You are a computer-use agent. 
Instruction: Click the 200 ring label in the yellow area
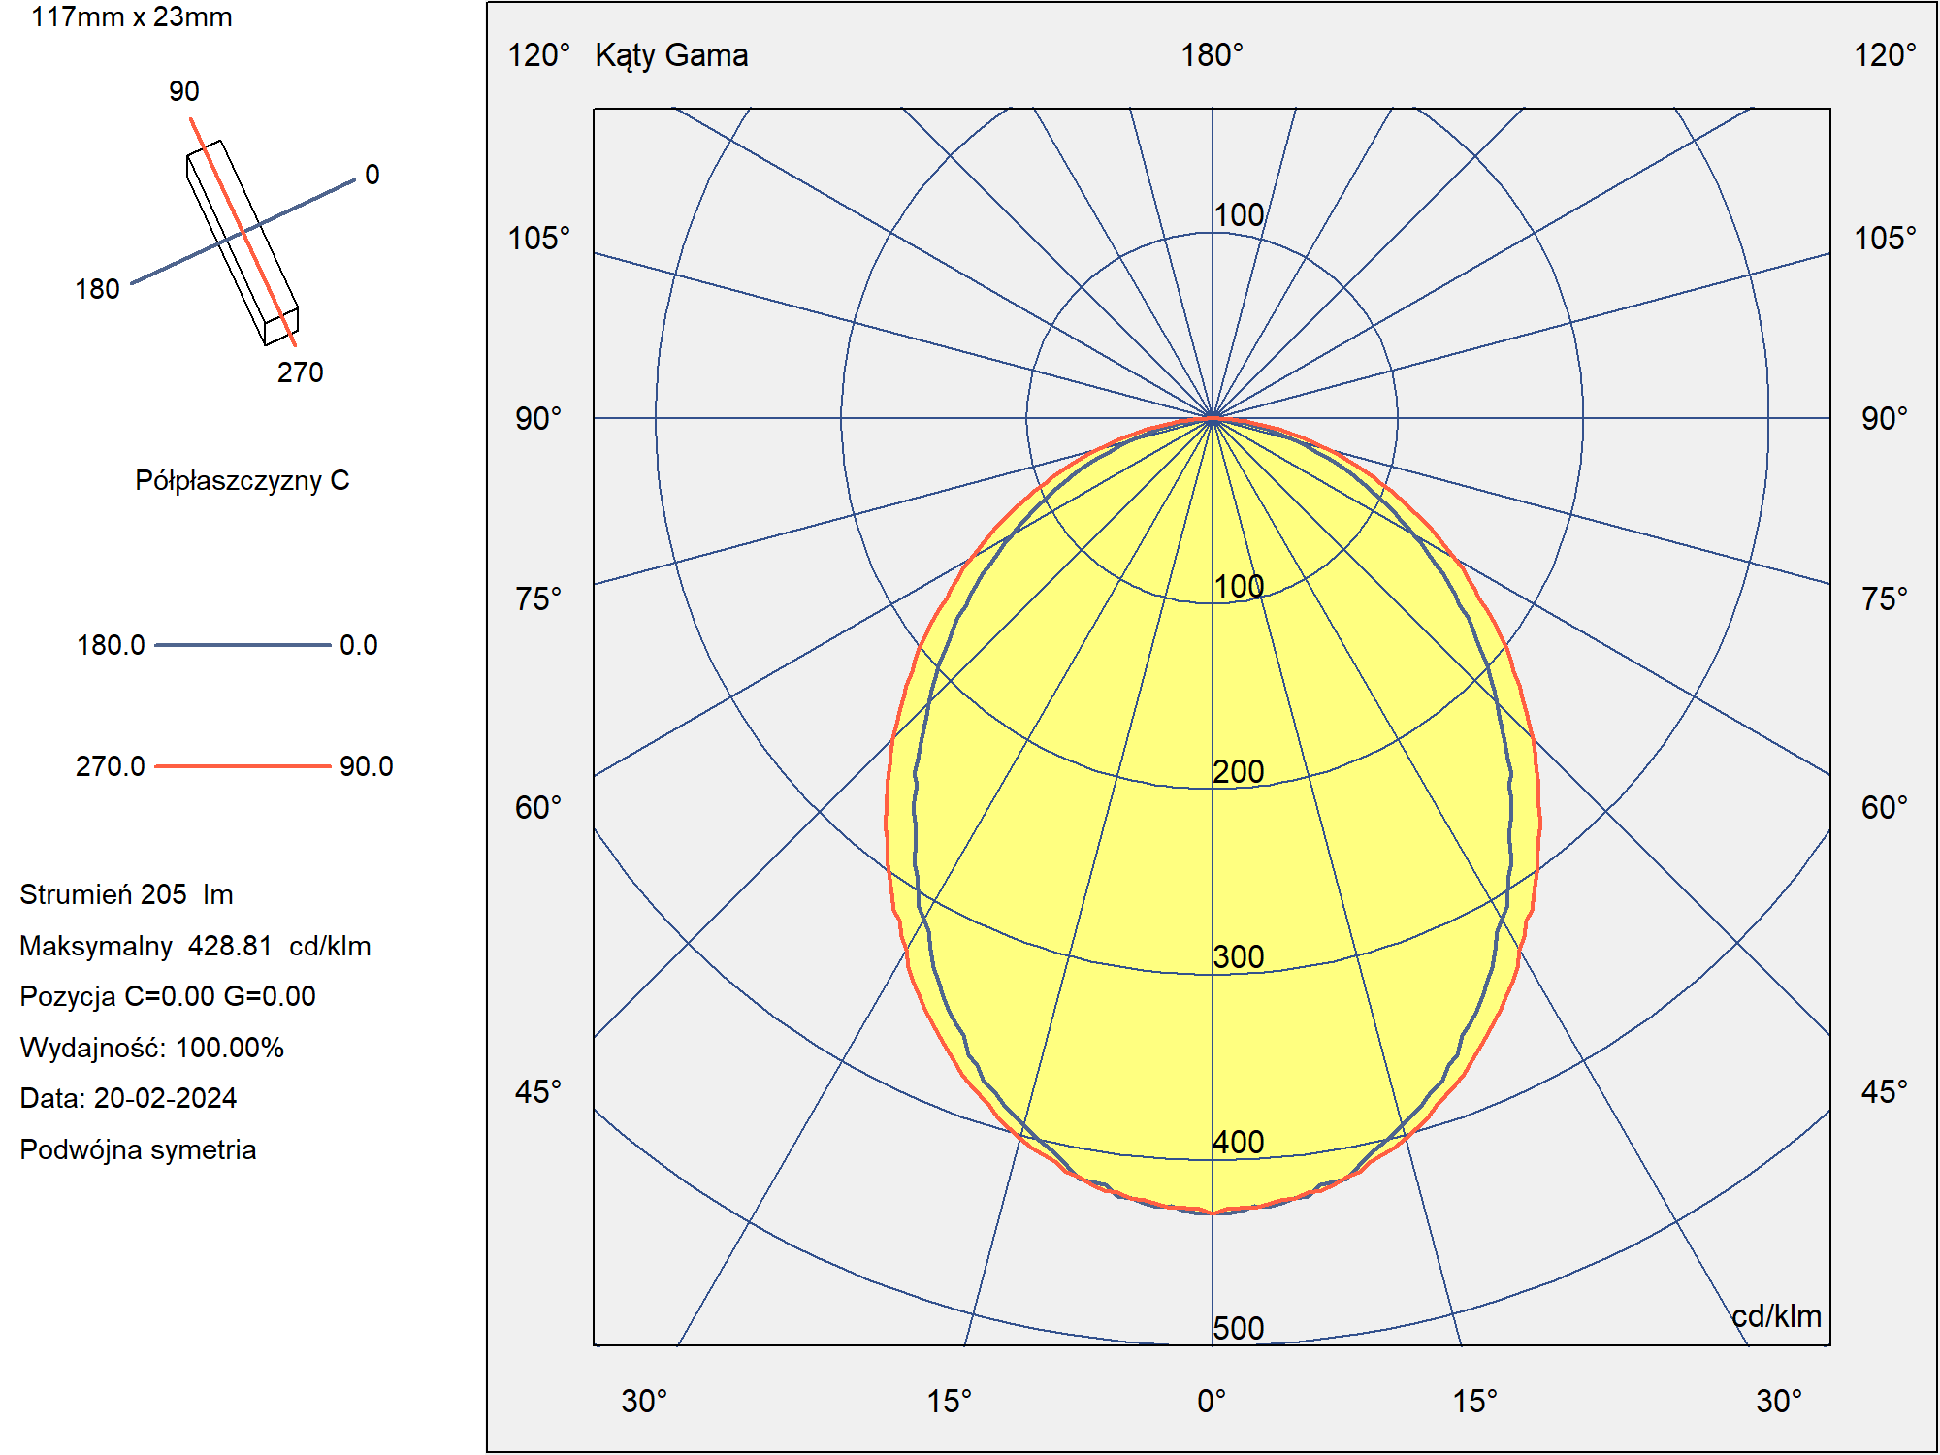click(x=1239, y=771)
